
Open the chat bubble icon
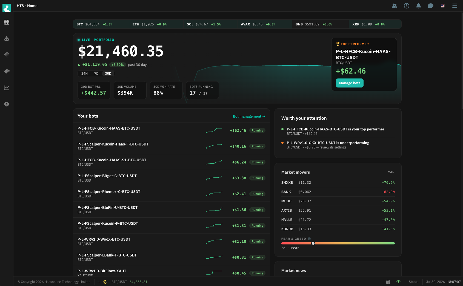(x=431, y=6)
